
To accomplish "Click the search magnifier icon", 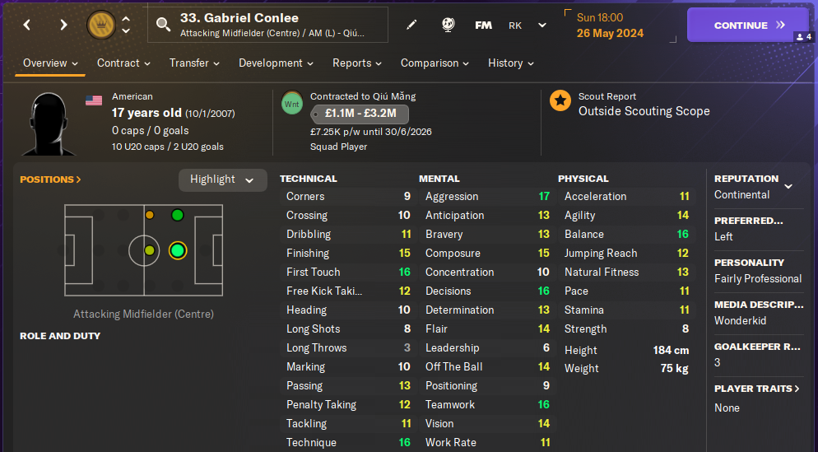I will pos(163,25).
